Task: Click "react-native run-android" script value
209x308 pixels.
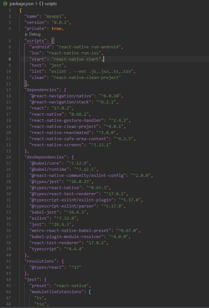Action: tap(88, 47)
